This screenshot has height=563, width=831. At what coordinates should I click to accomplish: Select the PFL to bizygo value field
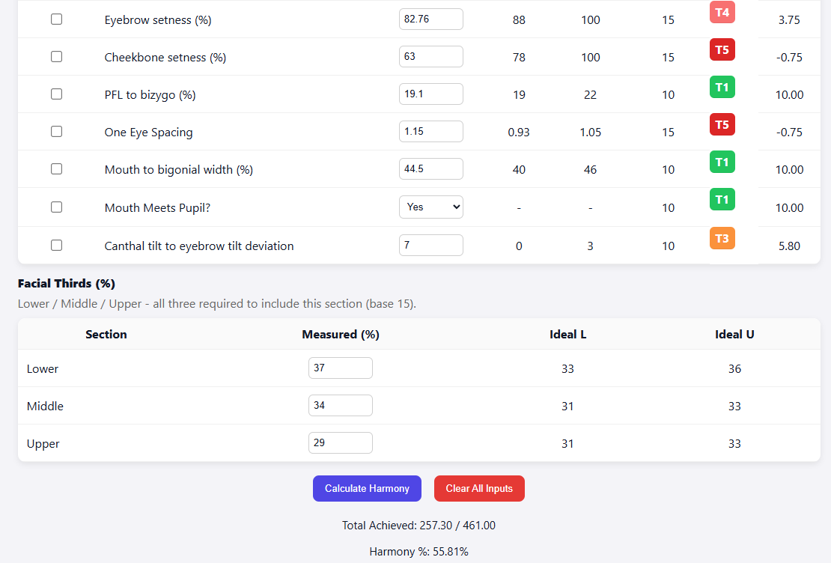pyautogui.click(x=430, y=94)
